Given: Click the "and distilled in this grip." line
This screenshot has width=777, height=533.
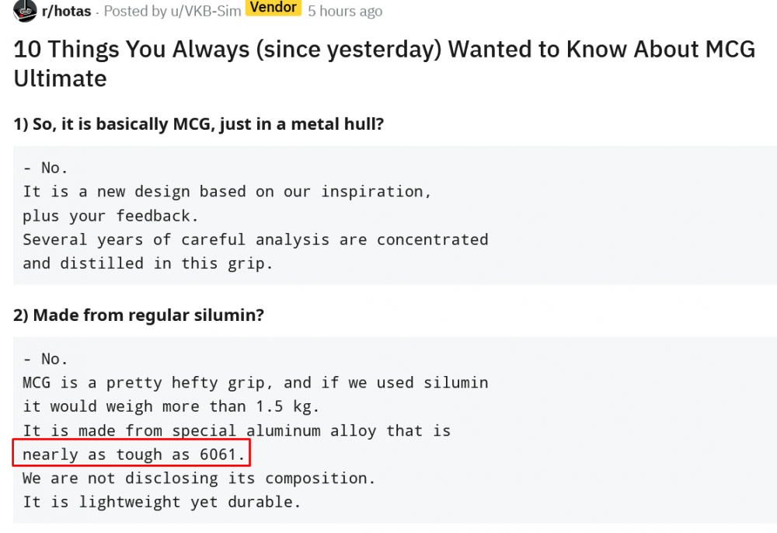Looking at the screenshot, I should 148,263.
